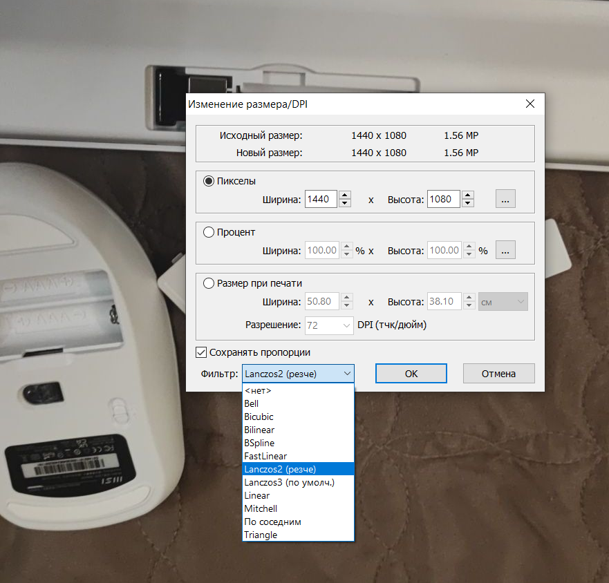Pick the Triangle filter option
This screenshot has height=583, width=609.
click(x=298, y=535)
